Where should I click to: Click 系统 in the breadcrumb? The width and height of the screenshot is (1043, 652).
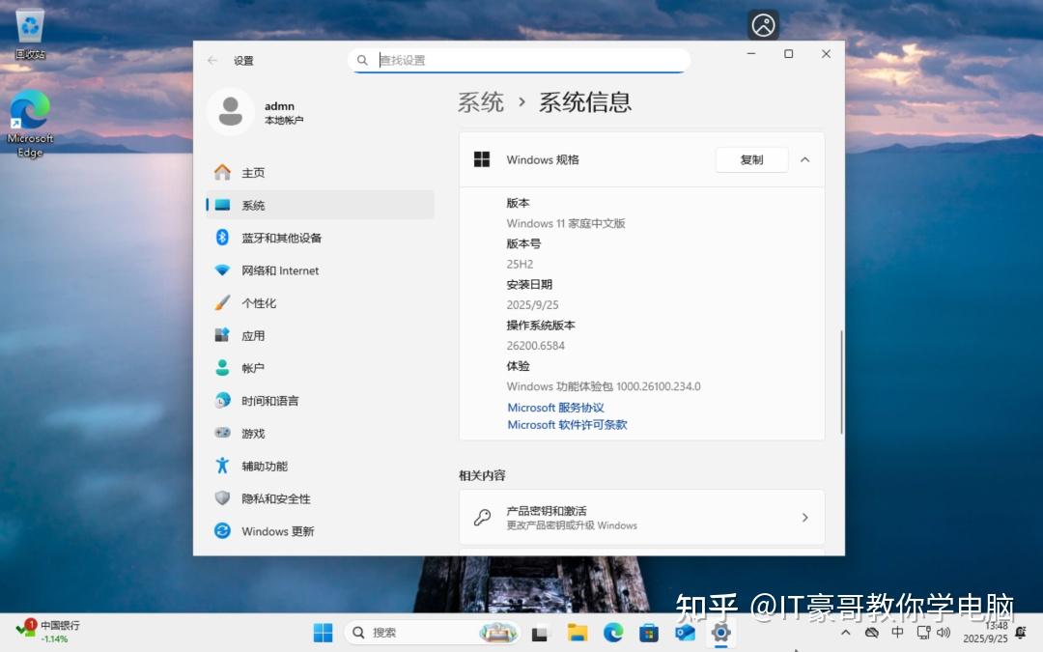click(480, 101)
